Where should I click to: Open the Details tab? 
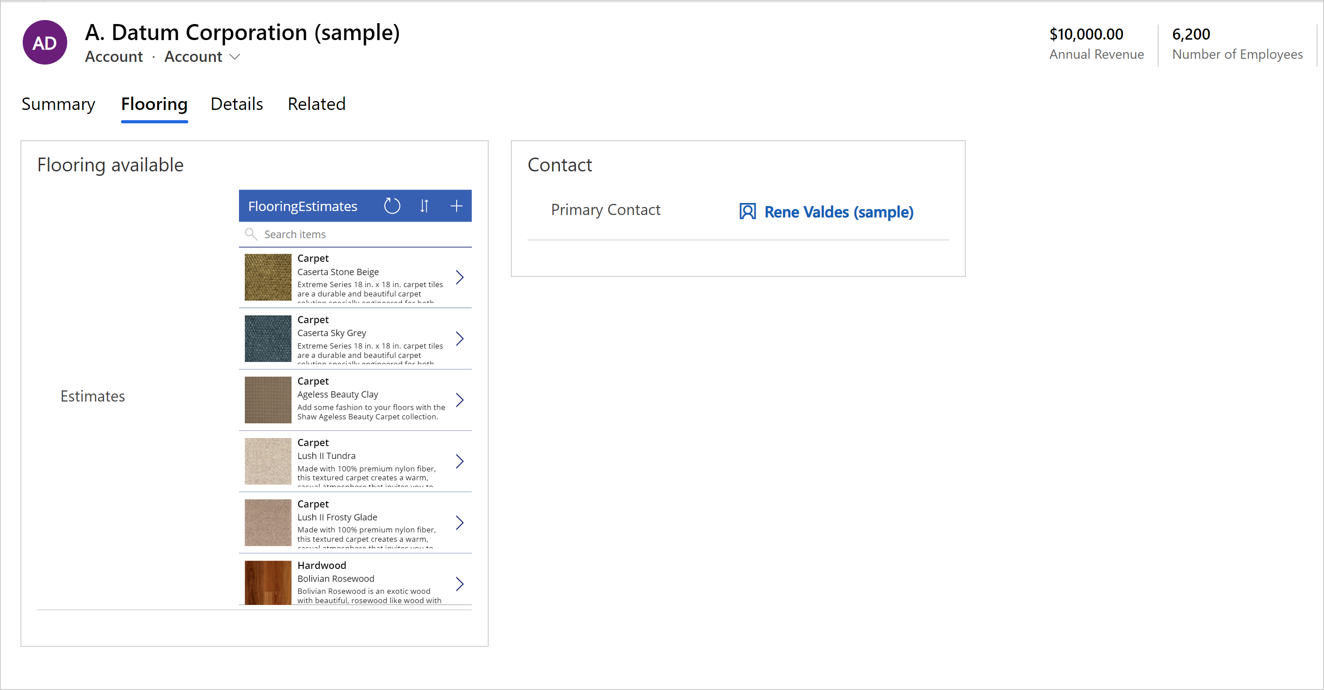point(235,103)
